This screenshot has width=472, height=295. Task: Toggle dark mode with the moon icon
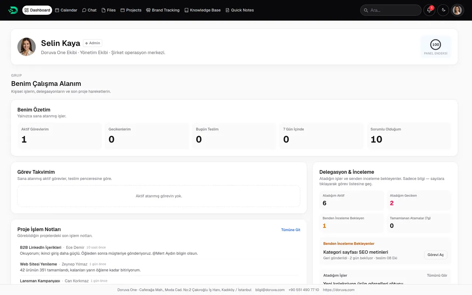point(443,10)
